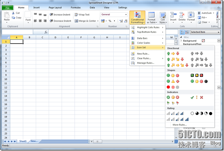Viewport: 224px width, 151px height.
Task: Click the AutoSum button
Action: (x=206, y=13)
